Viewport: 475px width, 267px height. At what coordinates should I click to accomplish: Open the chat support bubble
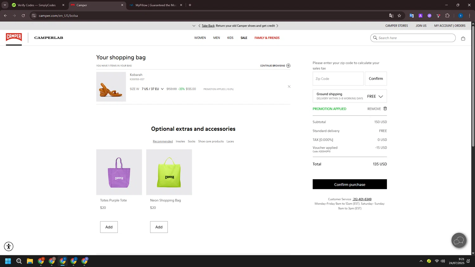tap(459, 241)
